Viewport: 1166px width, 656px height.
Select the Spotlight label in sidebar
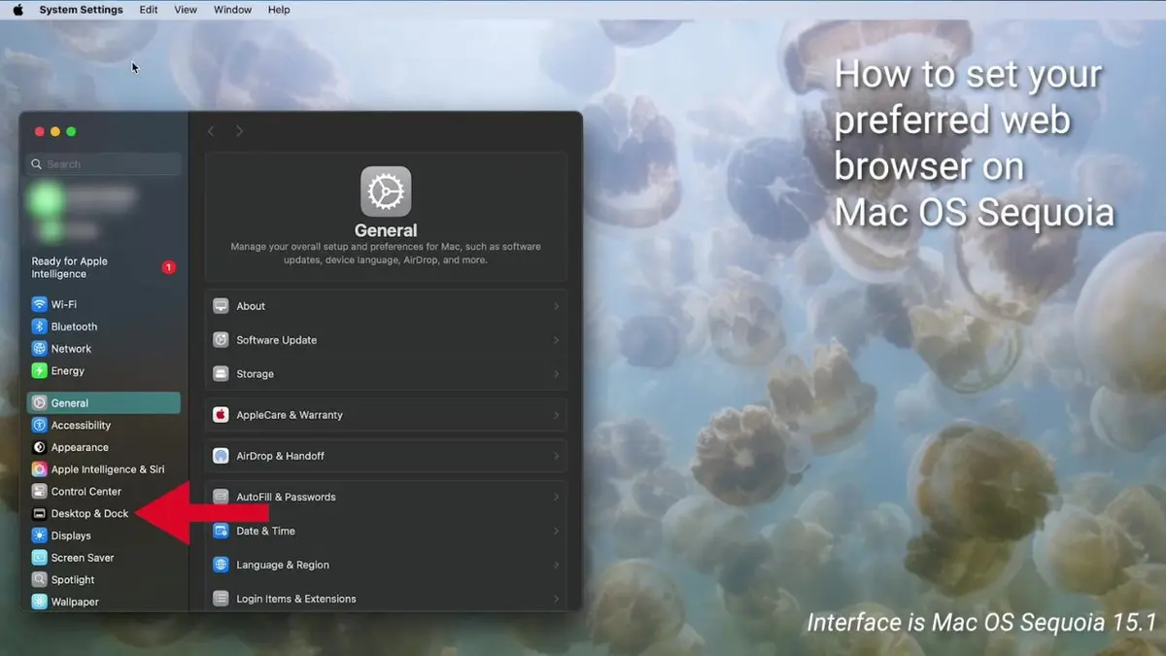[73, 579]
